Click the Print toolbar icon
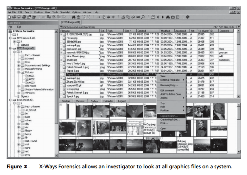Image resolution: width=247 pixels, height=175 pixels. point(24,17)
